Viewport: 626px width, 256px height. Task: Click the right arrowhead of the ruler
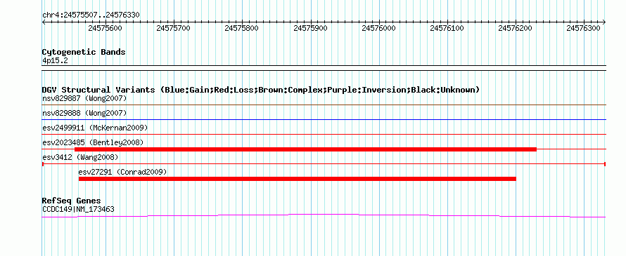click(604, 22)
